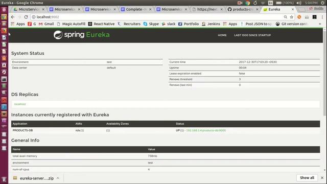Viewport: 327px width, 184px height.
Task: Click the battery indicator in top bar
Action: click(x=285, y=3)
